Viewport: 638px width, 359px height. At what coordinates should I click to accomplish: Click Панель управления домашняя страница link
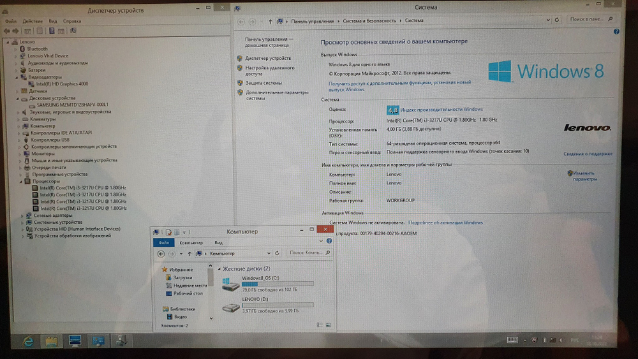(269, 42)
